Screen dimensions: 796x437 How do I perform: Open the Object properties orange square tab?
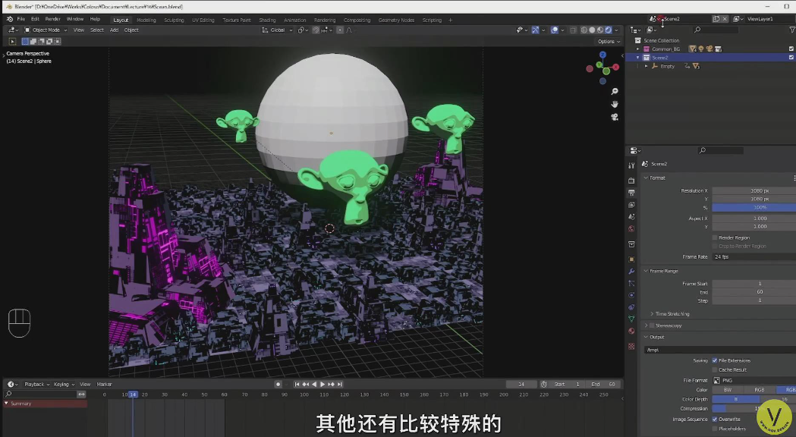631,259
